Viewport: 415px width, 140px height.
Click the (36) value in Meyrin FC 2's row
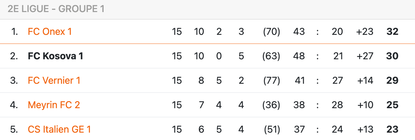pos(272,105)
